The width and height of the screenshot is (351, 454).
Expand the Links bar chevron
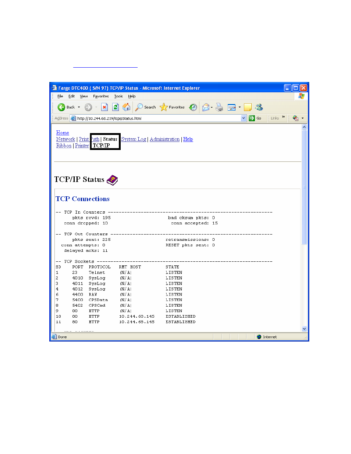click(x=283, y=117)
